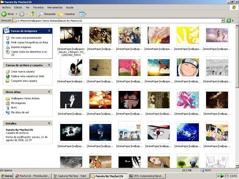Show hidden tray icons with the chevron

point(218,176)
